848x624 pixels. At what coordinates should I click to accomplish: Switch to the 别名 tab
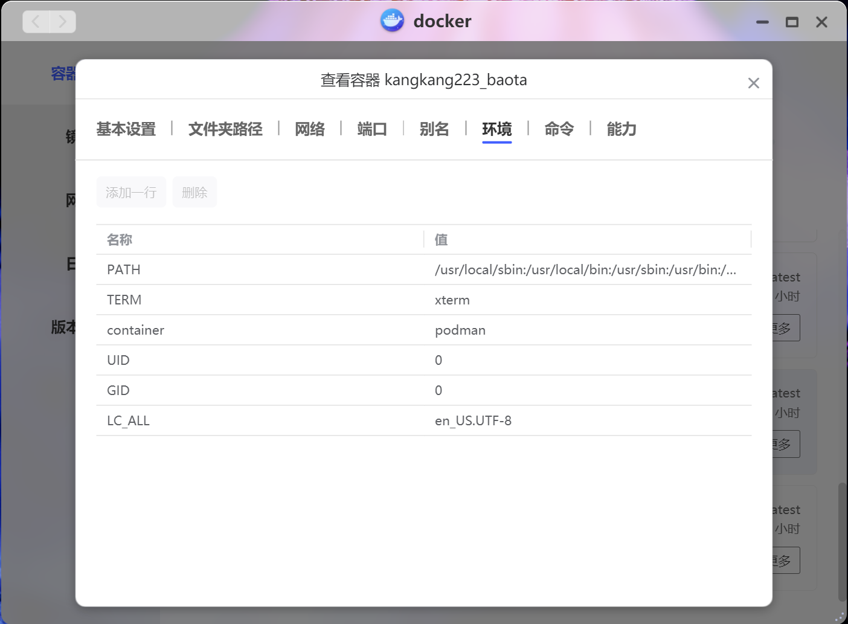(x=434, y=129)
